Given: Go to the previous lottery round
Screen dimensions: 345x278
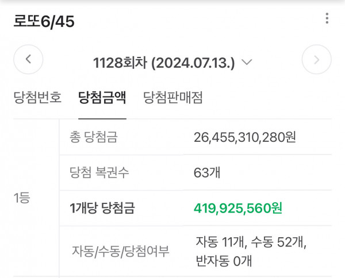Looking at the screenshot, I should (x=28, y=59).
